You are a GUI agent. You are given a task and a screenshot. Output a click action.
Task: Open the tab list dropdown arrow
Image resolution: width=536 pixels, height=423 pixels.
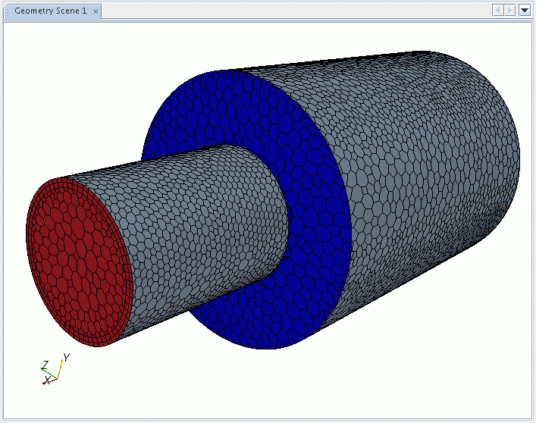524,10
